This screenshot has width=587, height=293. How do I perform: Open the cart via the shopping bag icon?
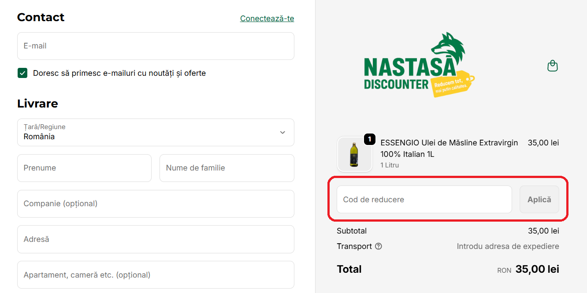coord(552,65)
